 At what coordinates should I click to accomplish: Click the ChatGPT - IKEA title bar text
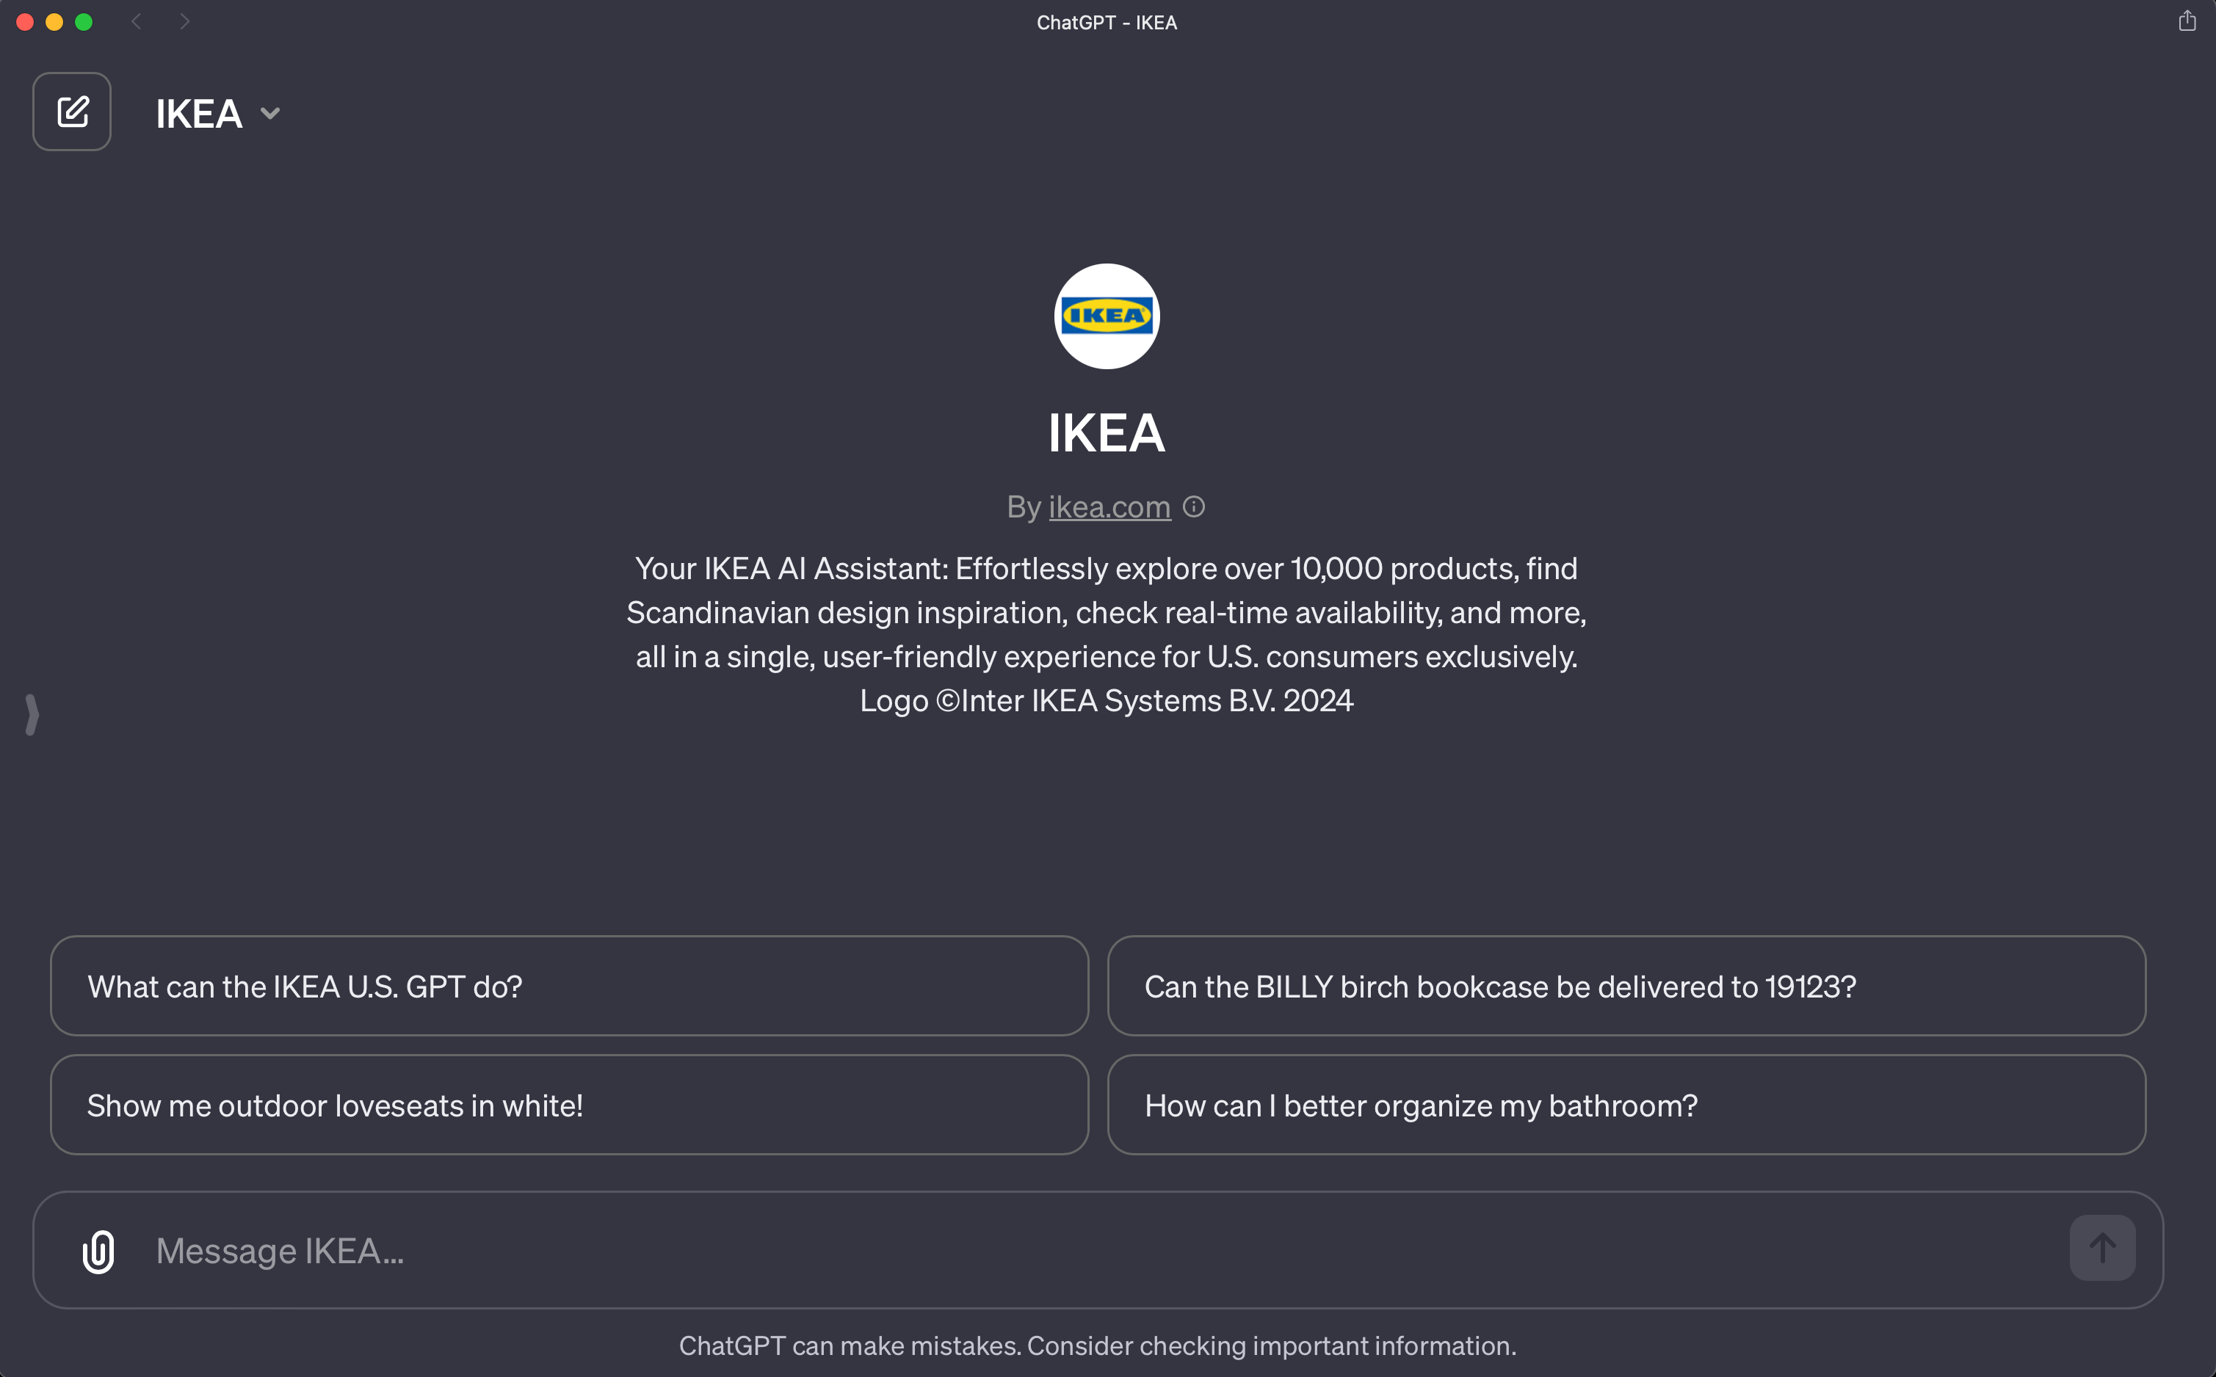(x=1107, y=21)
